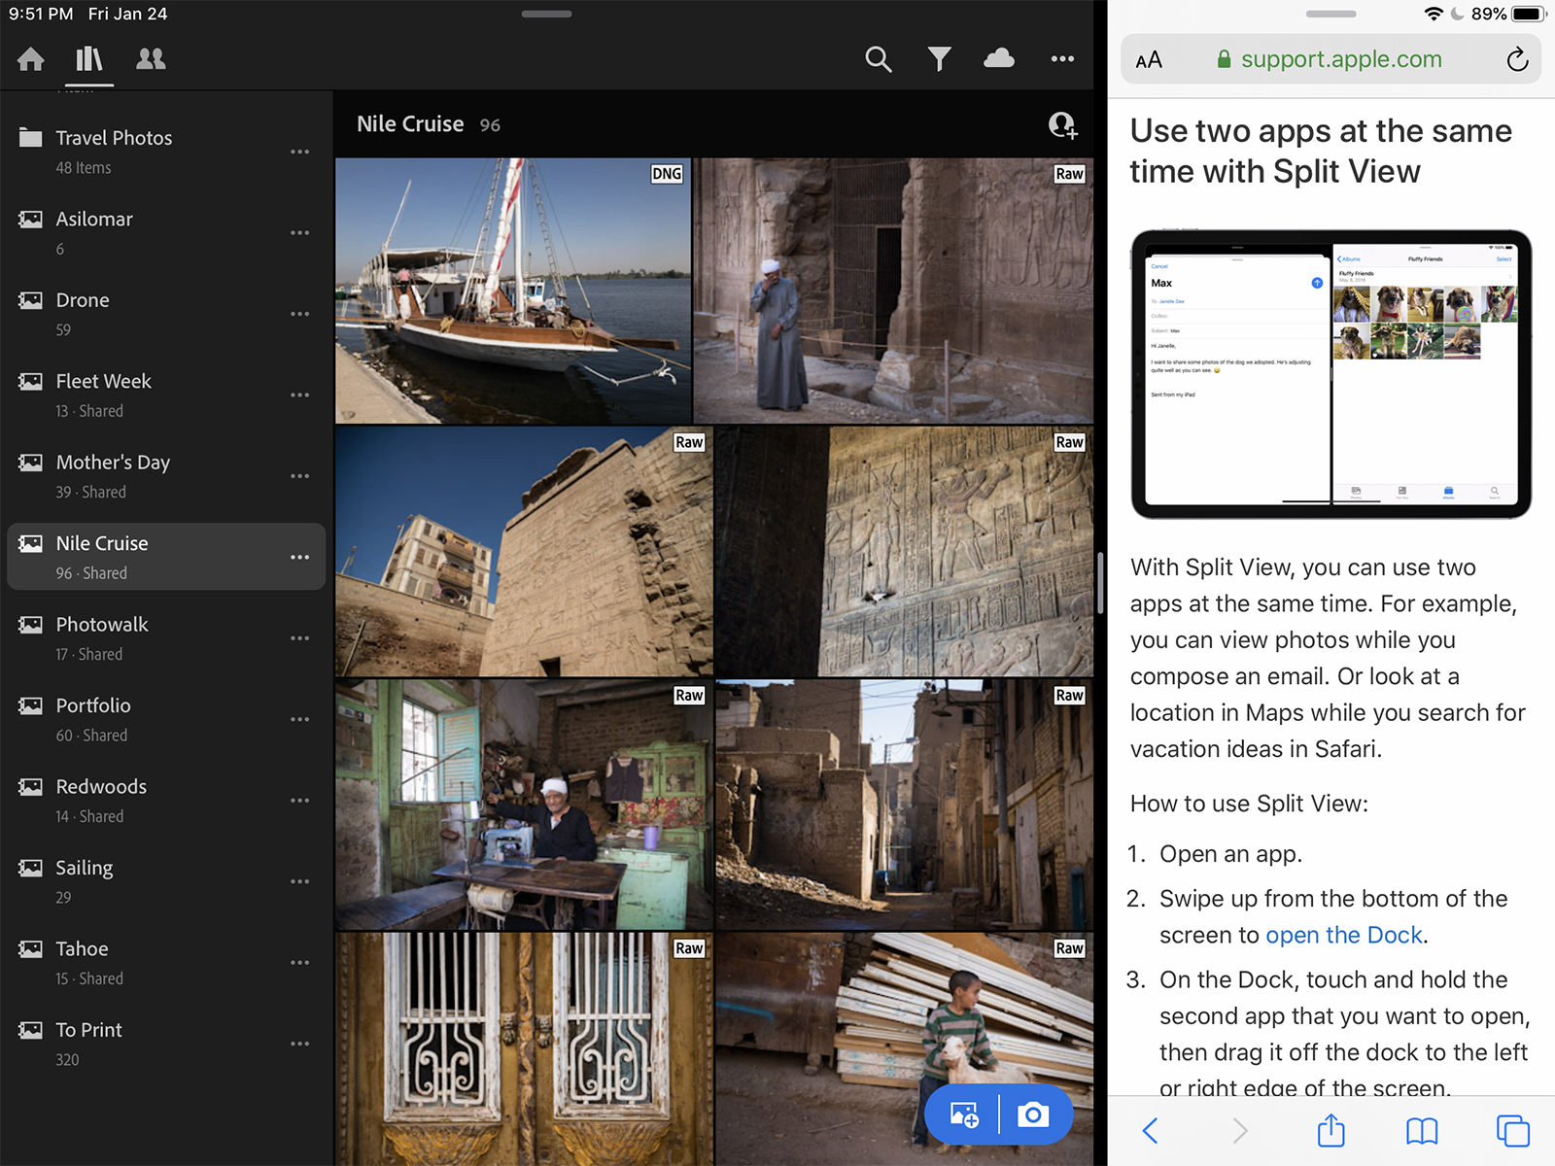Open Safari reader text size AA menu
This screenshot has height=1166, width=1555.
pos(1149,59)
